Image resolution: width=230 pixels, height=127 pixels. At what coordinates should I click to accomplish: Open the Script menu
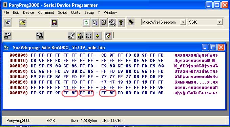pyautogui.click(x=62, y=12)
